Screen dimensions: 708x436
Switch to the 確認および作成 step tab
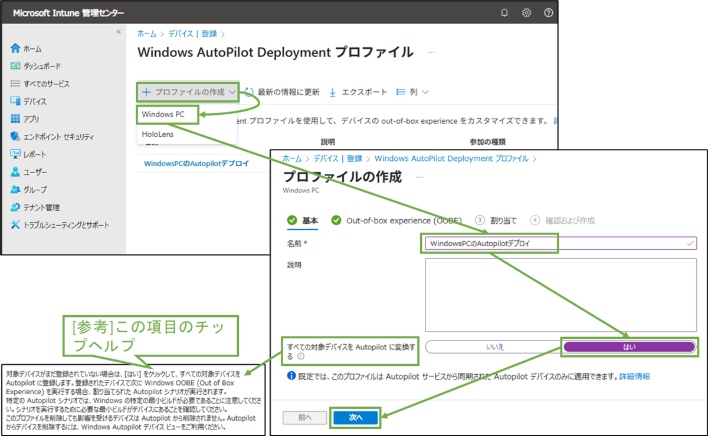562,220
